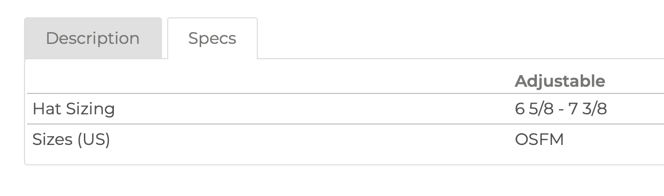Viewport: 664px width, 196px height.
Task: Click blank tab strip beside Specs tab
Action: pos(460,38)
